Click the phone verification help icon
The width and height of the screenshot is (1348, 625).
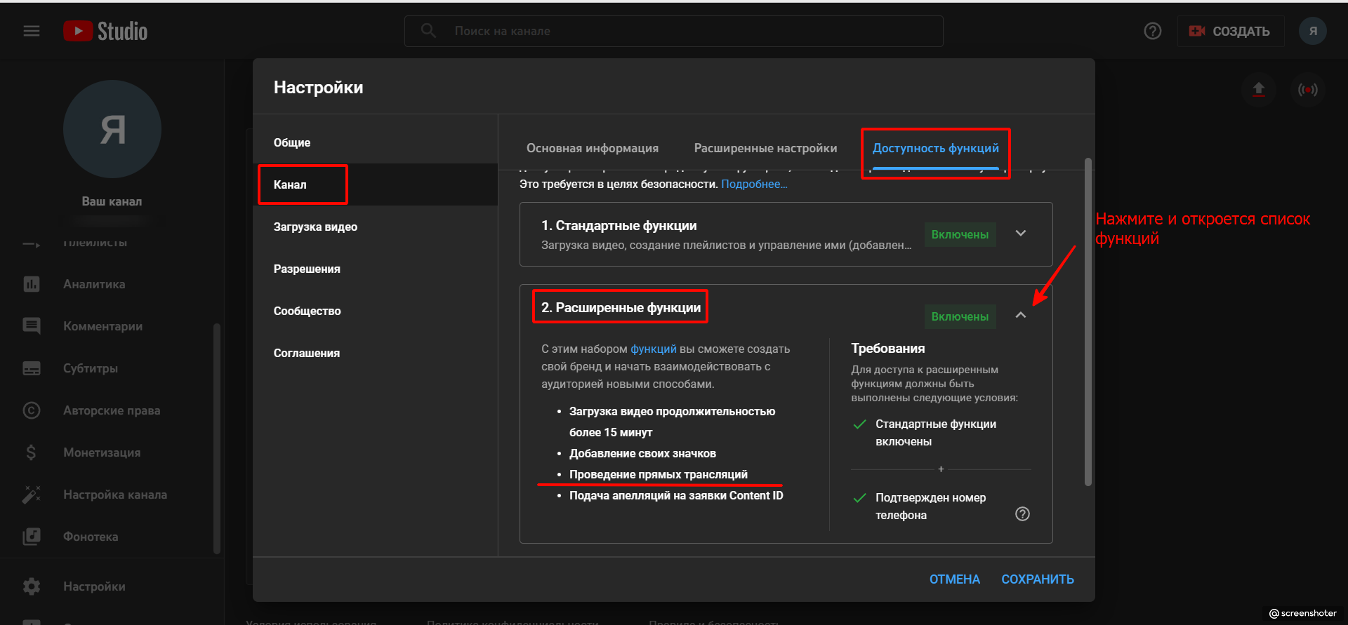tap(1022, 514)
